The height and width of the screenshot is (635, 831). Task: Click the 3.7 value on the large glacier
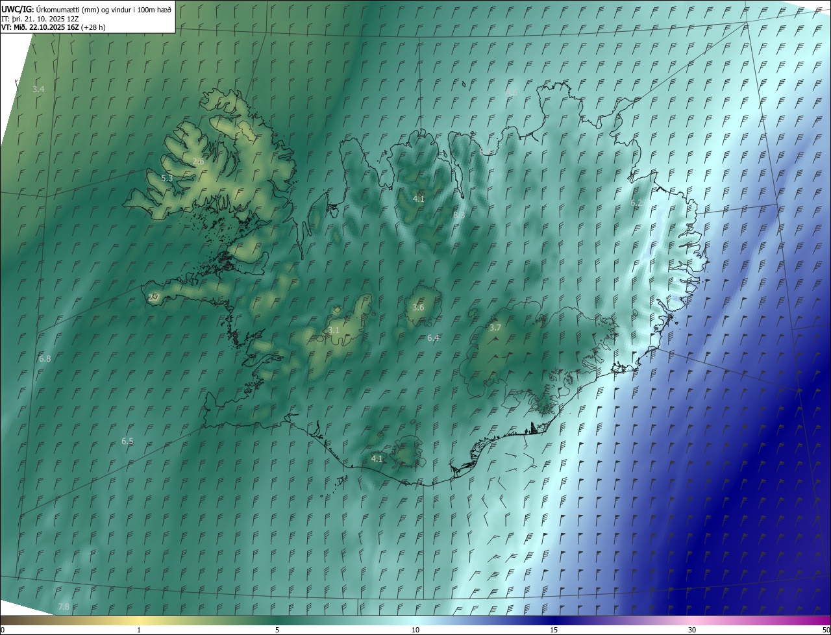point(495,327)
